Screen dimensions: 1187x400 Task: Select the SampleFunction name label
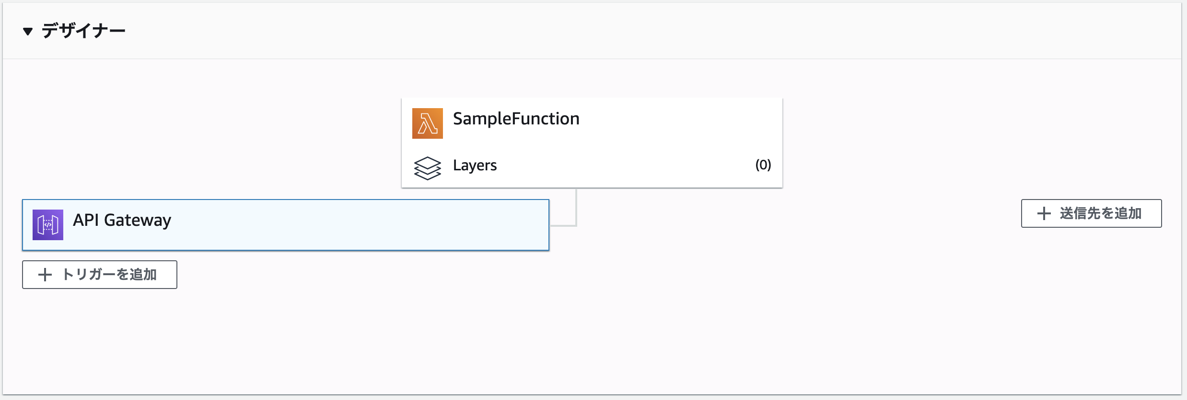(516, 119)
